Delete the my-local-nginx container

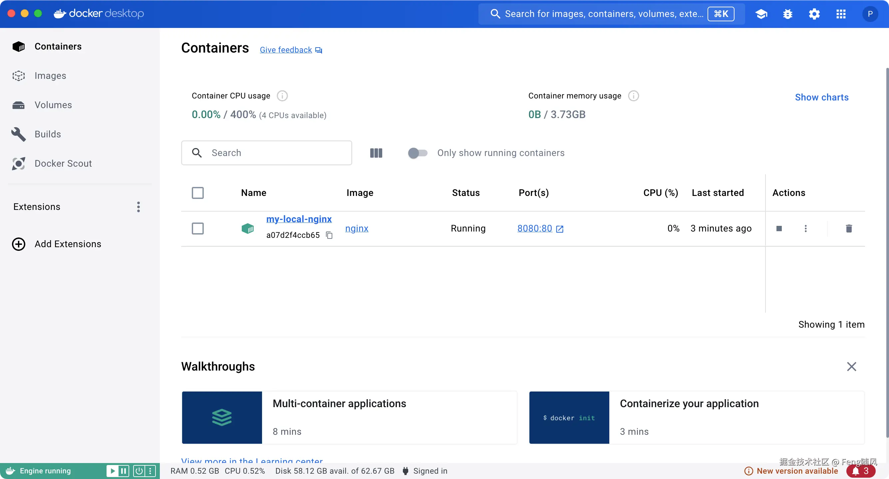click(x=849, y=228)
